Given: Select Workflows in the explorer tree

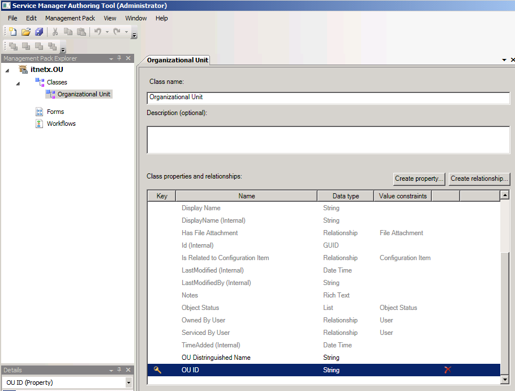Looking at the screenshot, I should point(61,124).
